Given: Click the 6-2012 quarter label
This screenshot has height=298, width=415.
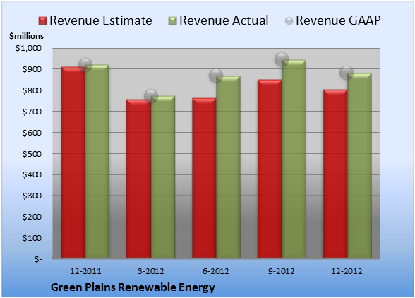Looking at the screenshot, I should 216,271.
